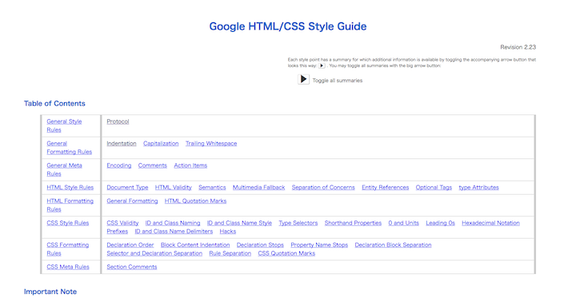Open HTML Formatting Rules section link
Screen dimensions: 576x302
[x=70, y=205]
